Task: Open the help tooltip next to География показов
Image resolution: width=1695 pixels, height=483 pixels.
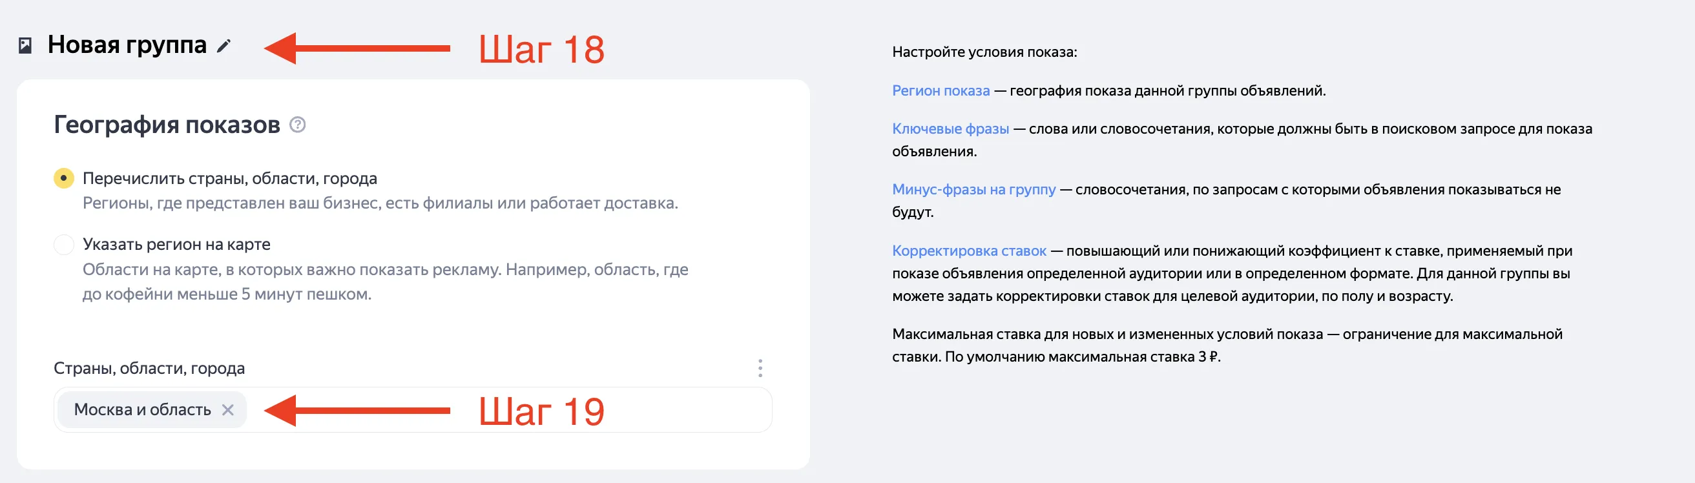Action: pos(299,125)
